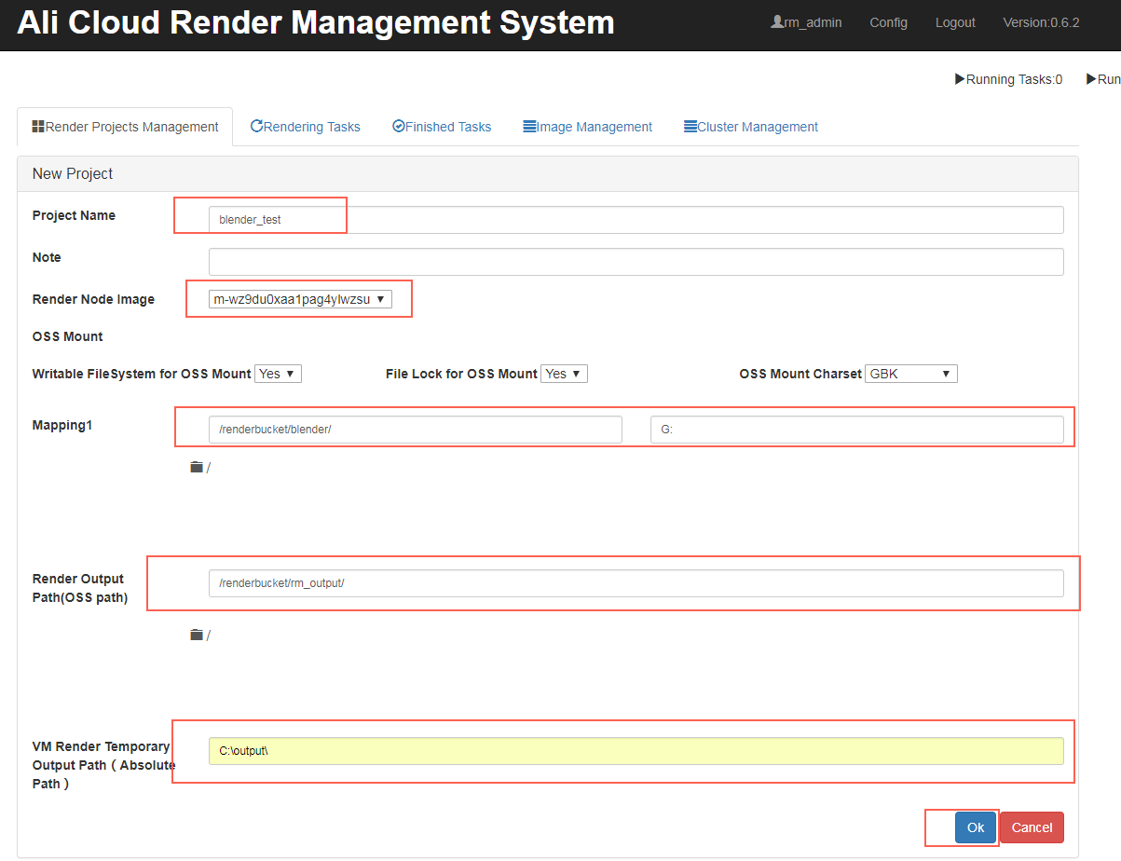Click the folder icon under Render Output Path
Image resolution: width=1121 pixels, height=861 pixels.
197,635
